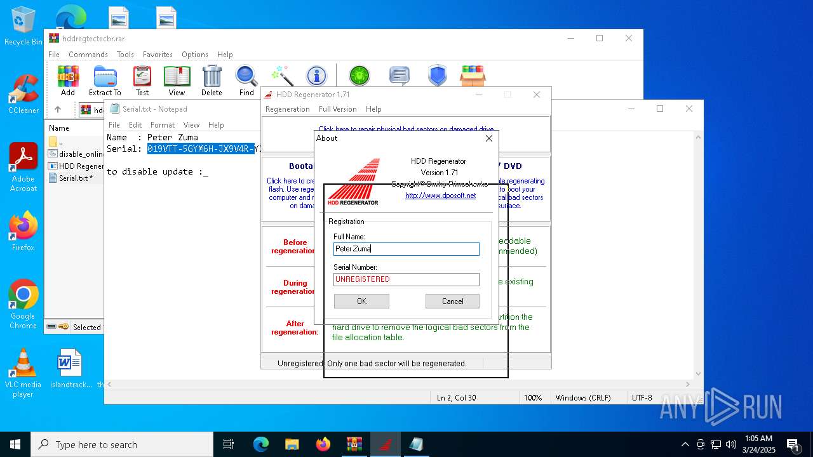Viewport: 813px width, 457px height.
Task: Click the Info icon in WinRAR toolbar
Action: 316,76
